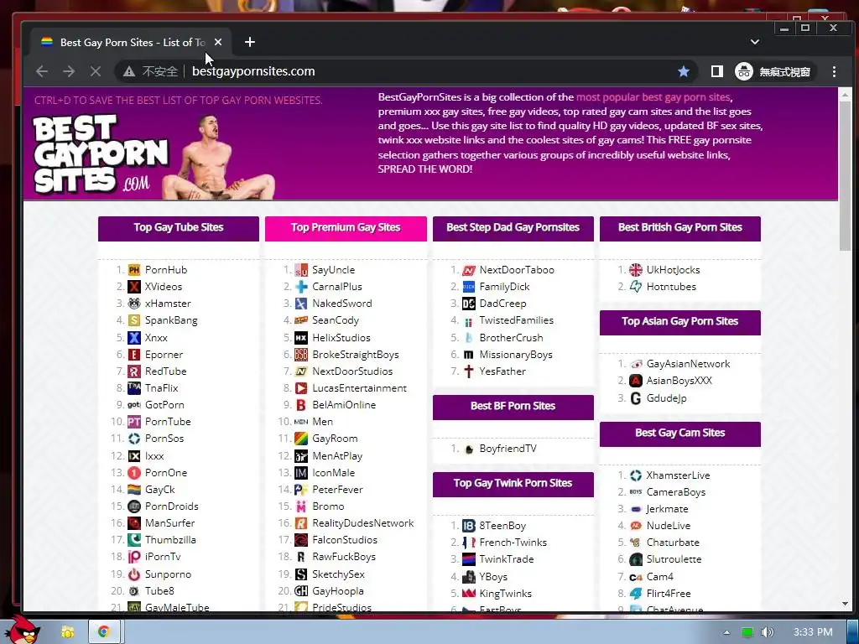Open the BelAmiOnline link
Image resolution: width=859 pixels, height=644 pixels.
click(x=344, y=405)
